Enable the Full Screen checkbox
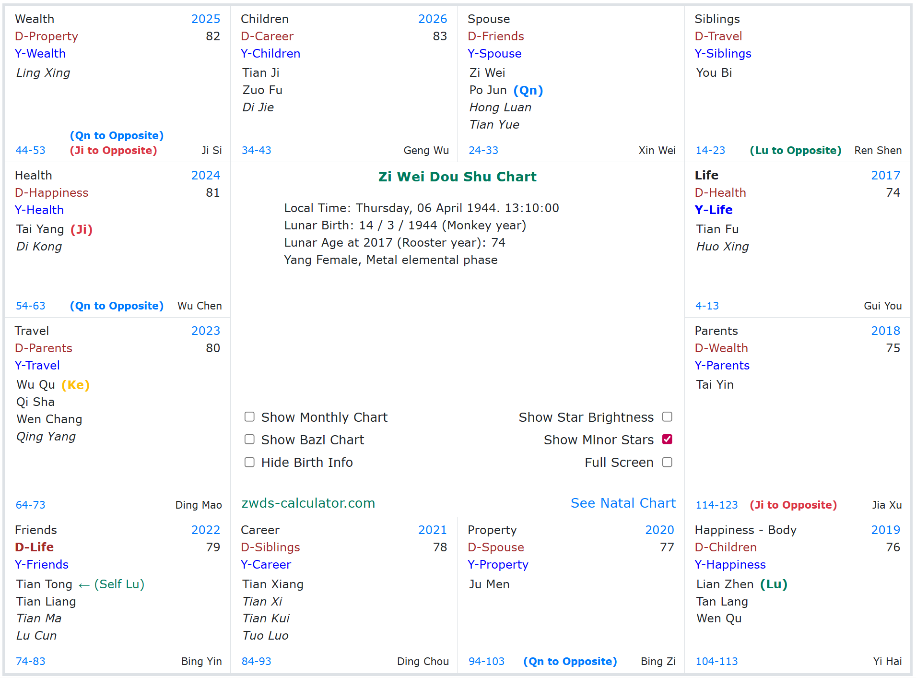 [x=667, y=462]
